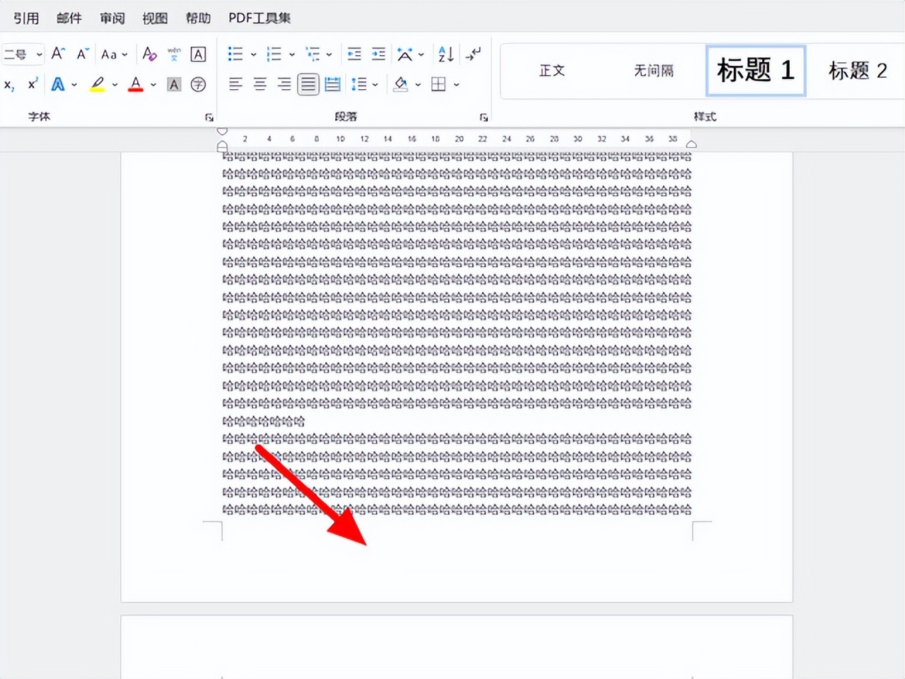Apply yellow text highlight color
The image size is (905, 679).
(97, 84)
